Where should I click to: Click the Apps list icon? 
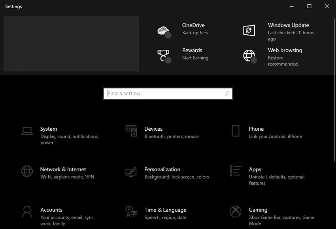tap(235, 171)
